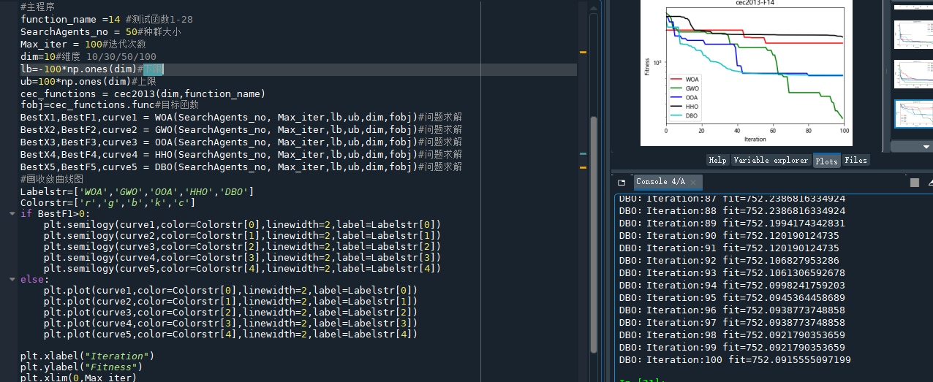Collapse the 'if BestF1>0' code block
Viewport: 933px width, 382px height.
tap(12, 213)
